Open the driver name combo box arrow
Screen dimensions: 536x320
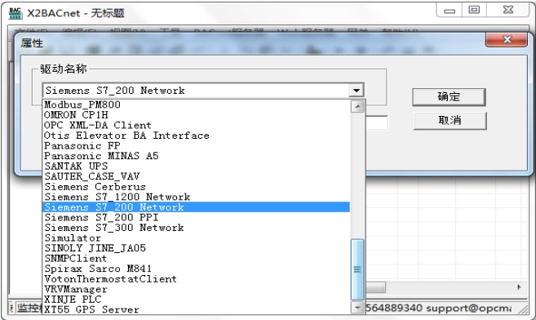357,91
